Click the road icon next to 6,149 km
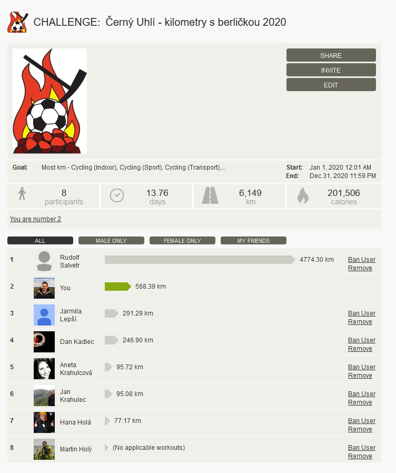 (x=210, y=195)
